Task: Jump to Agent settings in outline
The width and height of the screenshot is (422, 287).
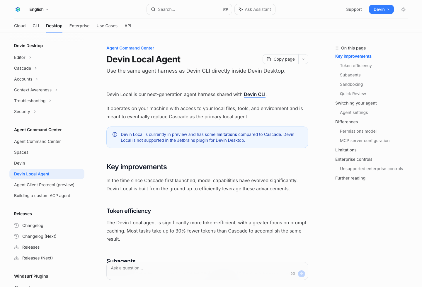Action: click(x=354, y=112)
